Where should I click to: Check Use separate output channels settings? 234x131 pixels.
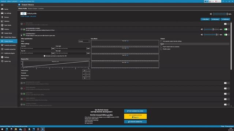point(161,41)
